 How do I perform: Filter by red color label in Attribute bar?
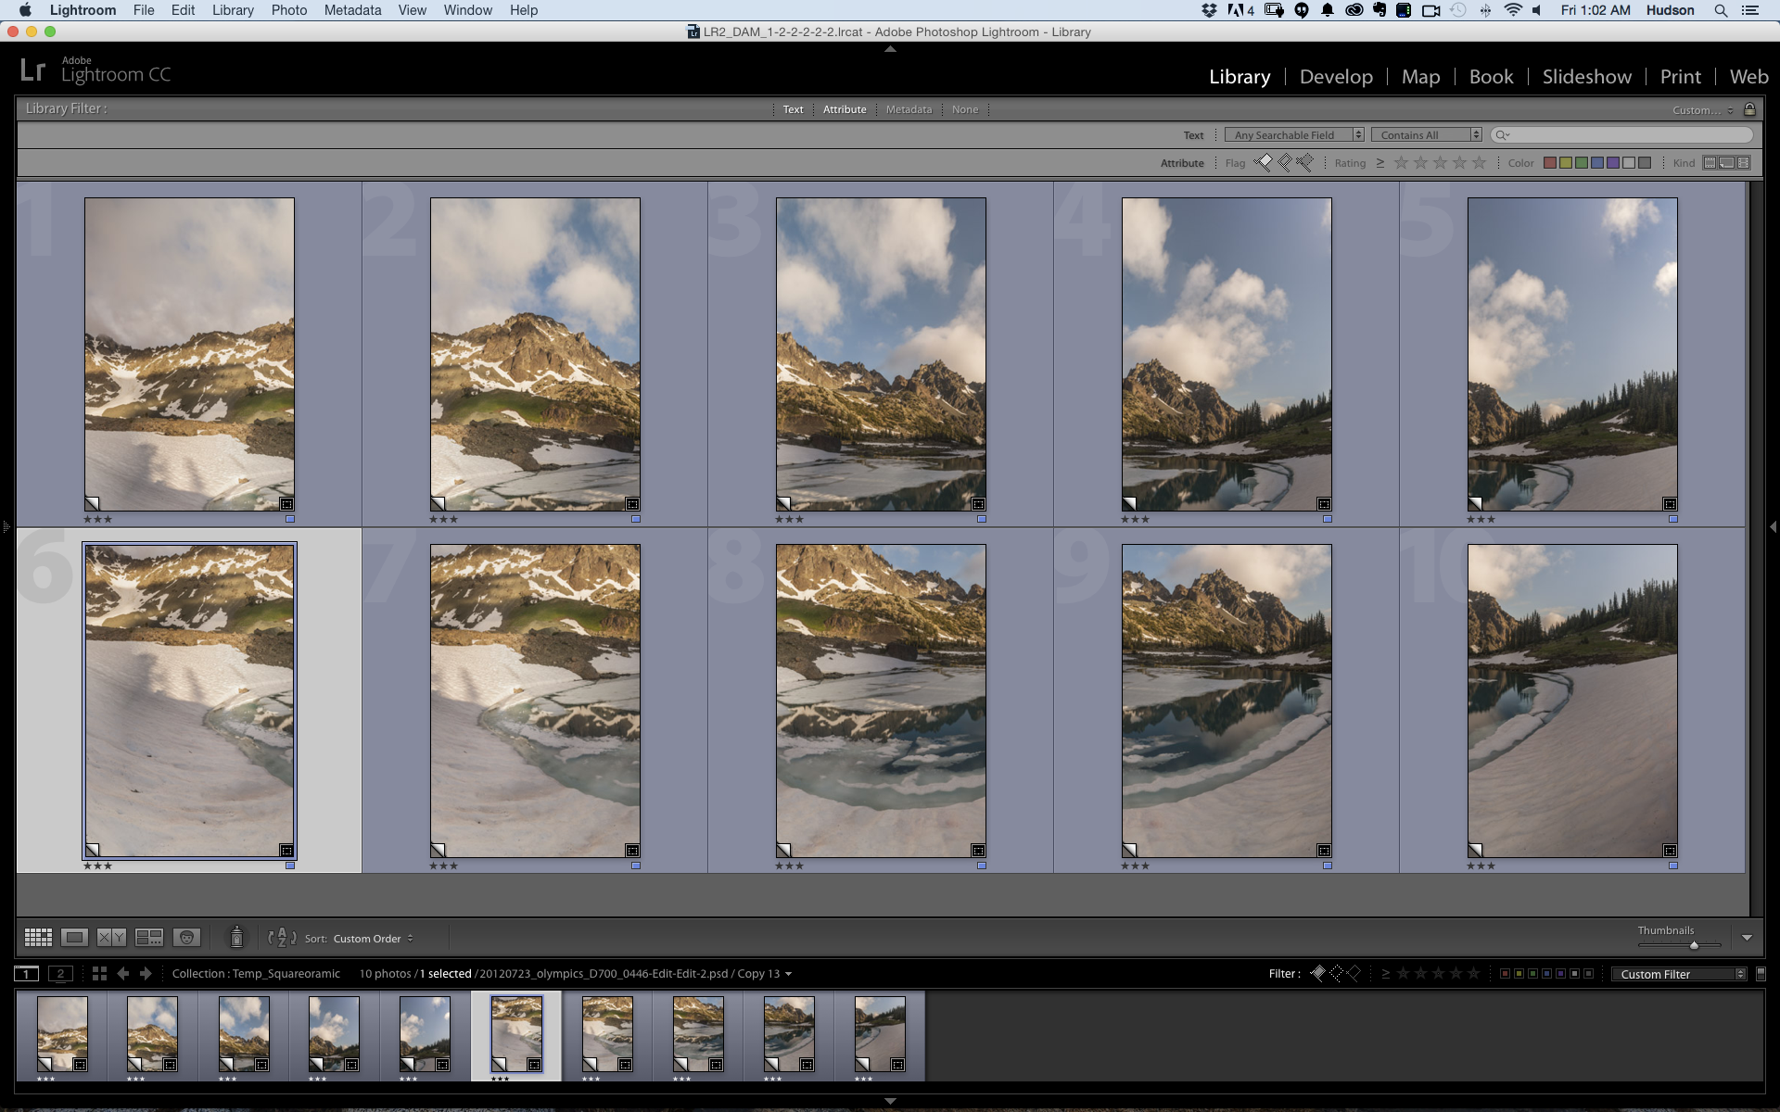1549,163
